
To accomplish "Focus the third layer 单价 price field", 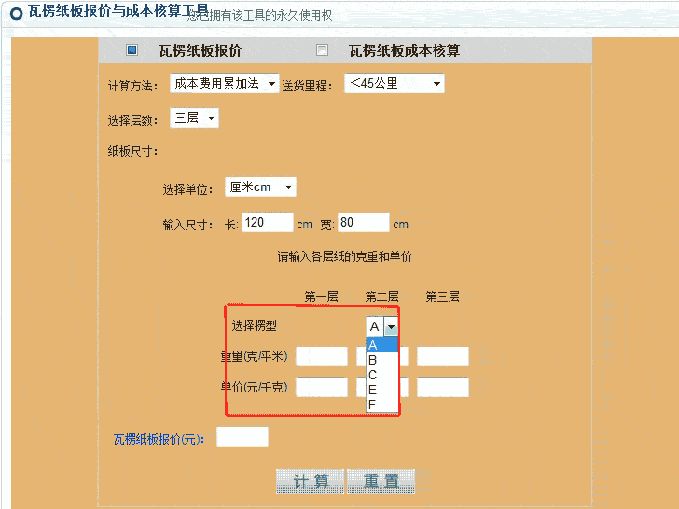I will click(442, 387).
